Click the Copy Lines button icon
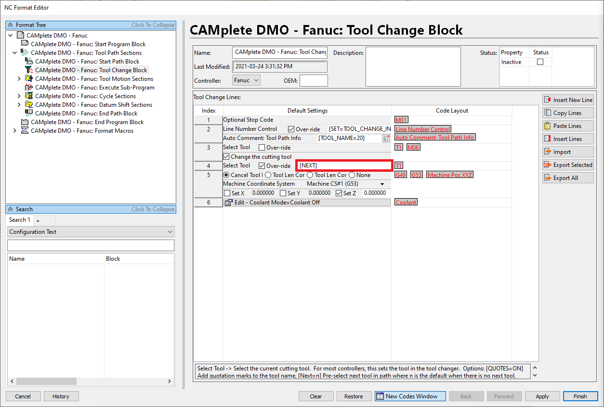Image resolution: width=604 pixels, height=407 pixels. click(548, 113)
